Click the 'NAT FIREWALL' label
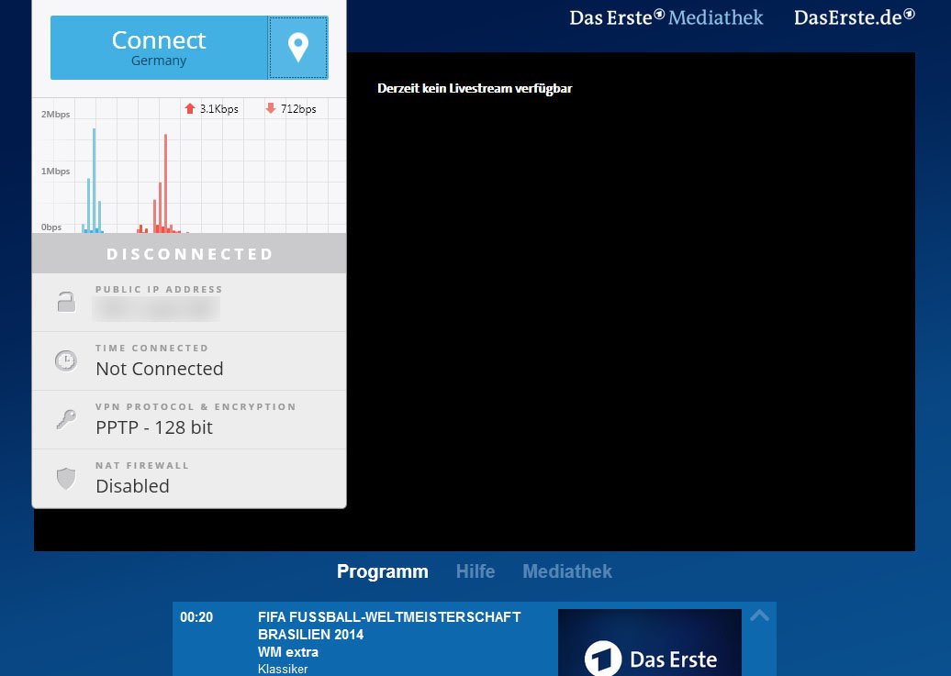Viewport: 951px width, 676px height. point(142,466)
